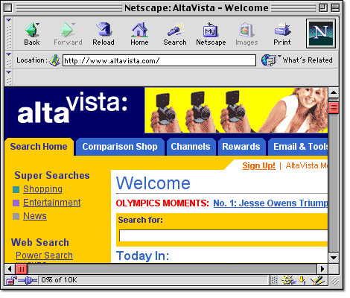Open the Email & Tools tab
This screenshot has height=298, width=350.
(298, 147)
